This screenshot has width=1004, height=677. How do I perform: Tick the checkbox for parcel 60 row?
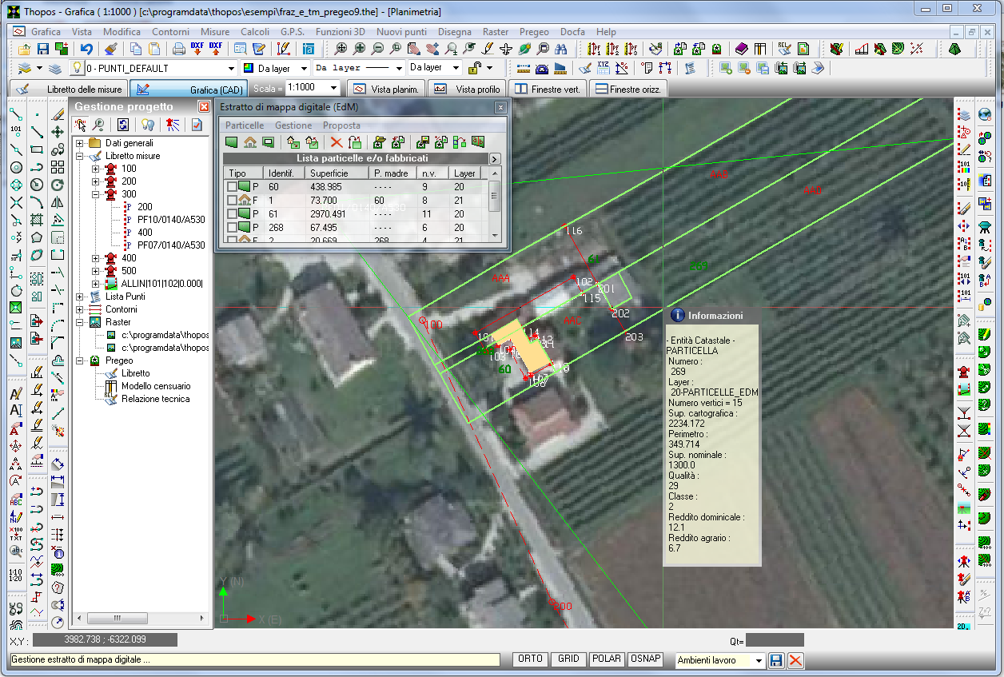(x=231, y=187)
